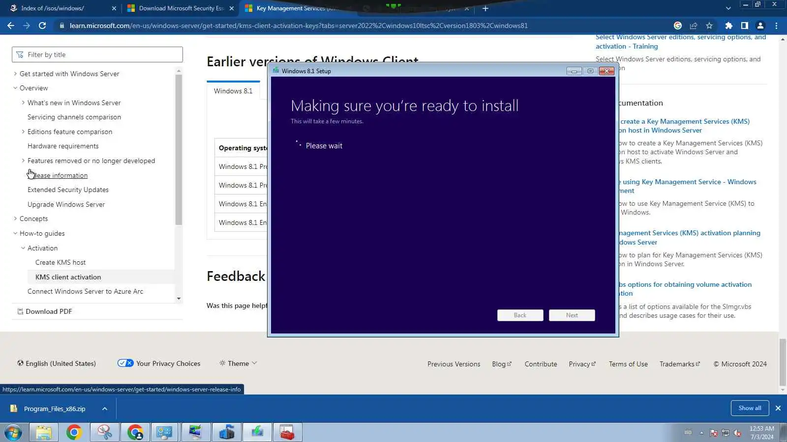Viewport: 787px width, 442px height.
Task: Expand the Concepts tree section
Action: (x=15, y=219)
